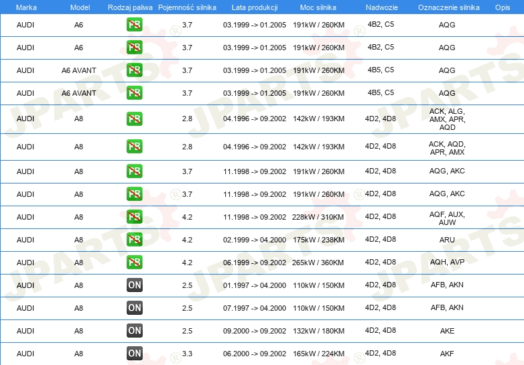Click 'A8' model in the AKE row
The image size is (524, 365).
tap(78, 331)
